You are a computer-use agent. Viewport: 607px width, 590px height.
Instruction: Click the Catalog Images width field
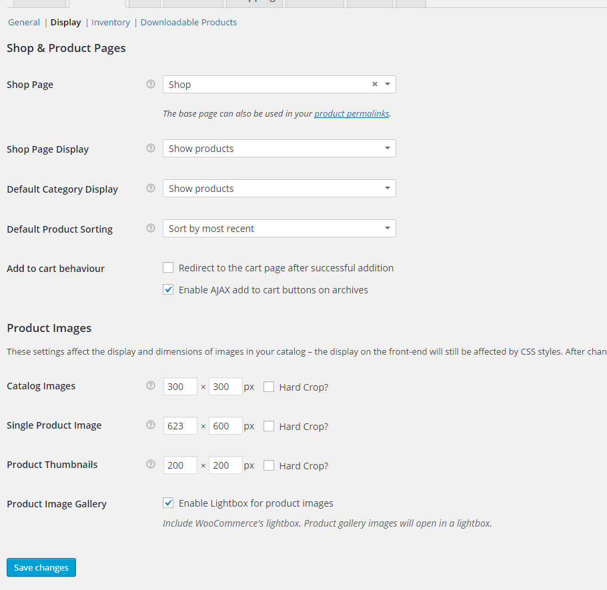pos(180,387)
